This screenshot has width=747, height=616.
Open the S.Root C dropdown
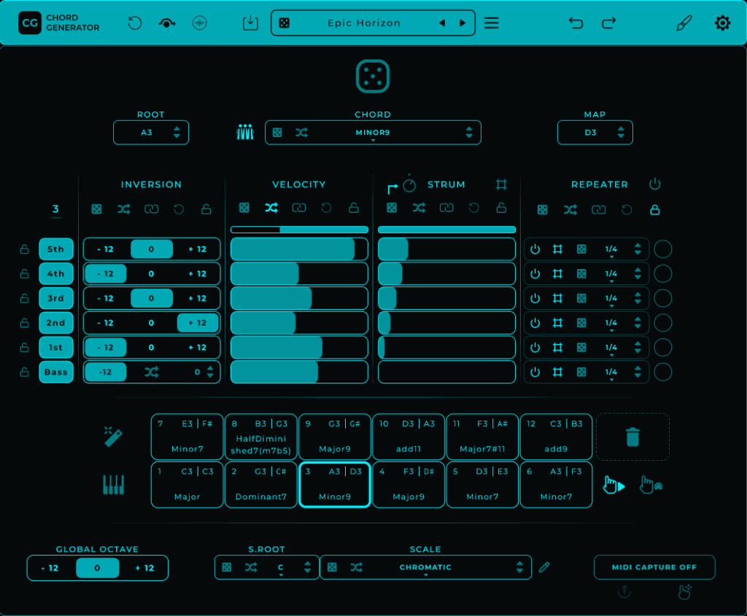[x=267, y=567]
